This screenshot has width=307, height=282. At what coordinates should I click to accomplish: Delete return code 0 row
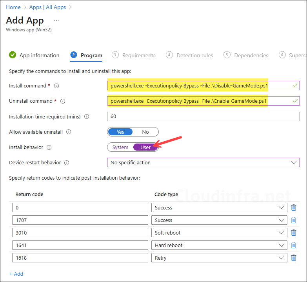click(x=294, y=207)
